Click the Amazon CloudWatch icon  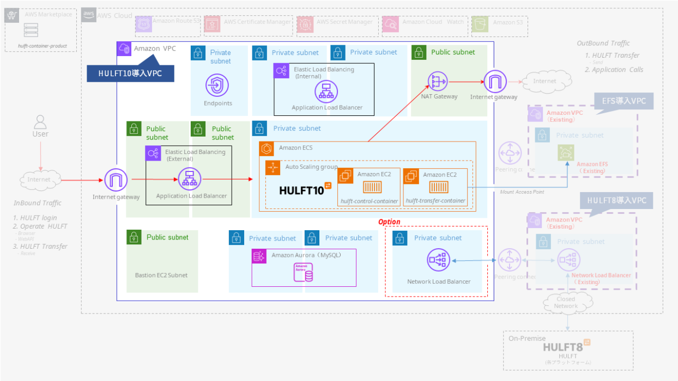click(x=391, y=23)
